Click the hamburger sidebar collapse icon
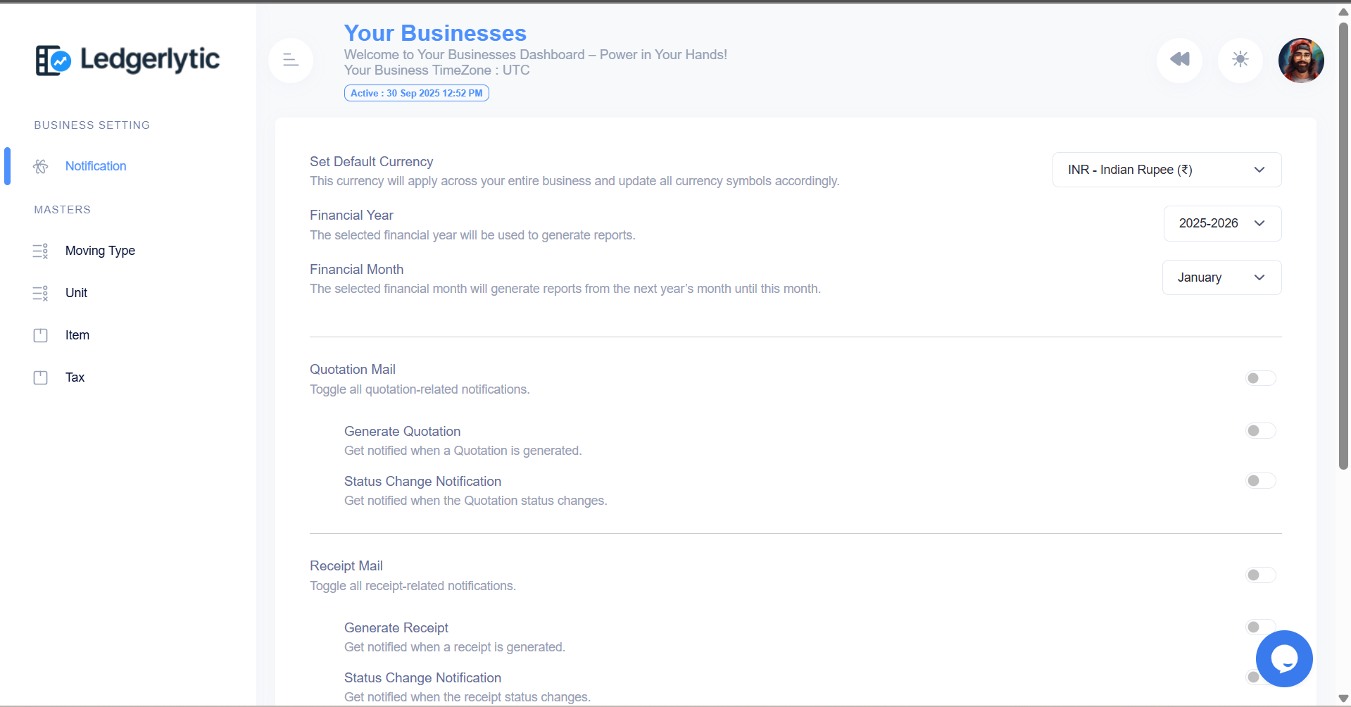The width and height of the screenshot is (1351, 707). pos(291,61)
